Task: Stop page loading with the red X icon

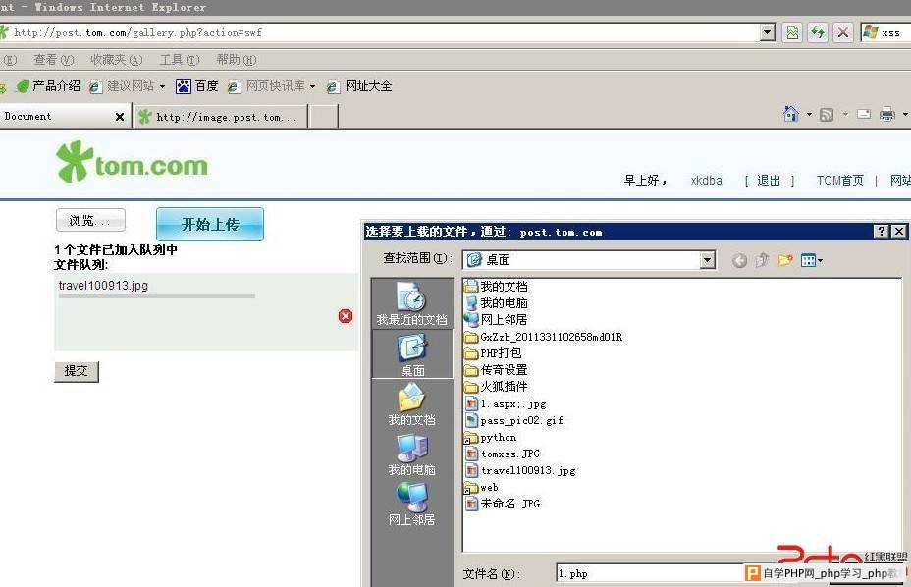Action: [843, 32]
